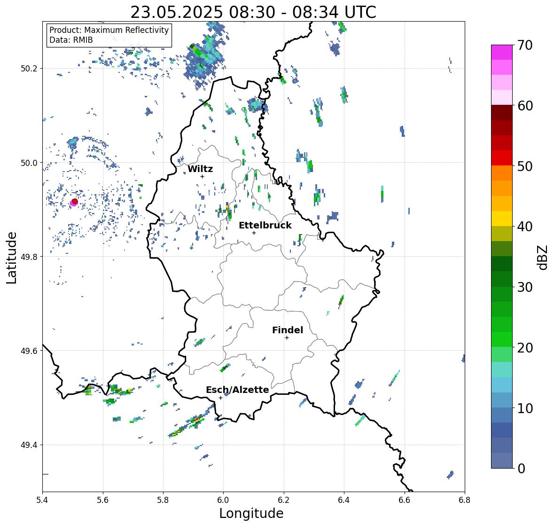Click the 5.8 longitude tick label
This screenshot has width=554, height=525.
(x=163, y=500)
